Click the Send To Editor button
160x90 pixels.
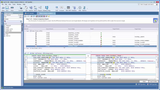[153, 81]
